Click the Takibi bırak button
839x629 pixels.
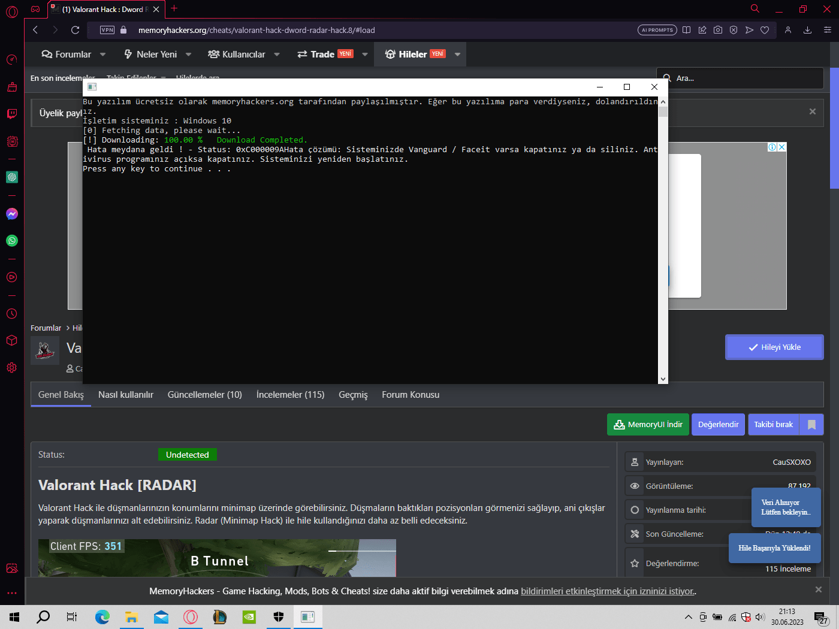point(774,425)
